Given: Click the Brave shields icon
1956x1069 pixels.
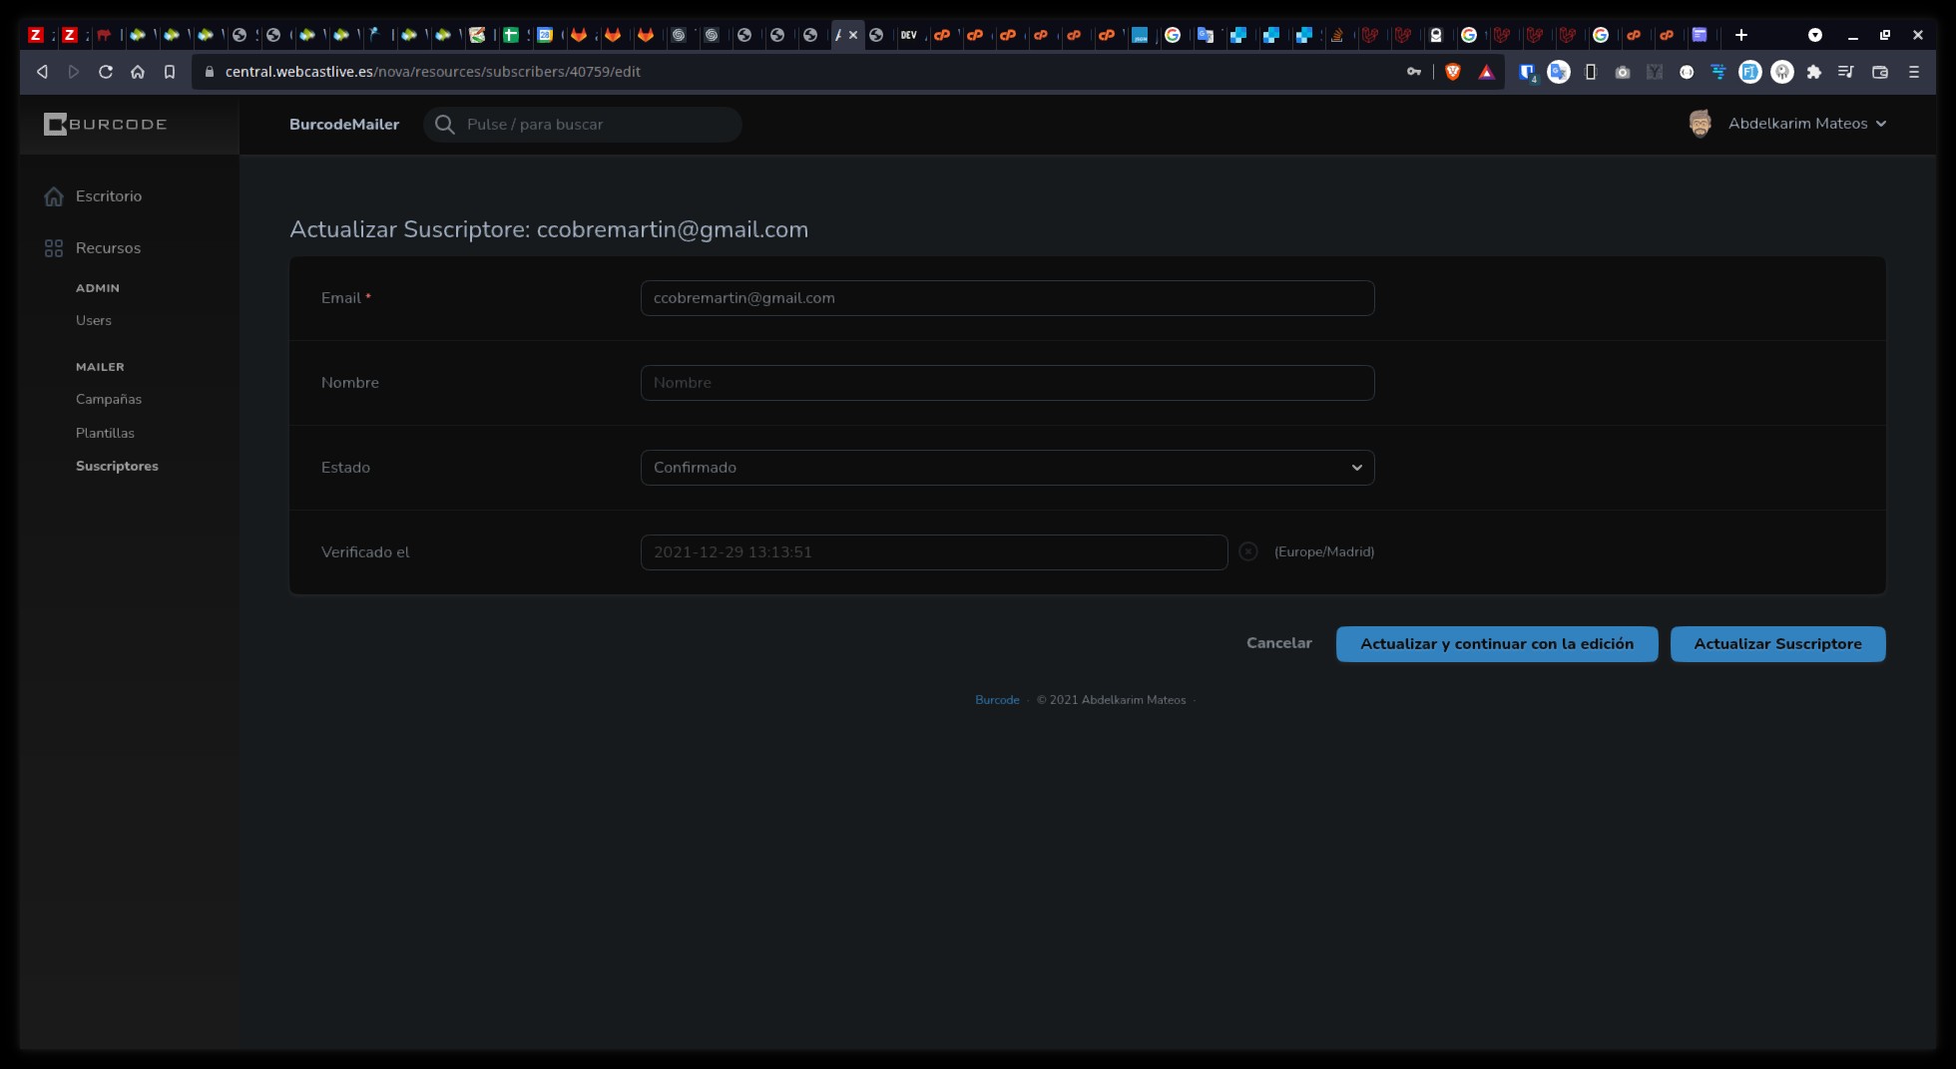Looking at the screenshot, I should click(x=1453, y=72).
